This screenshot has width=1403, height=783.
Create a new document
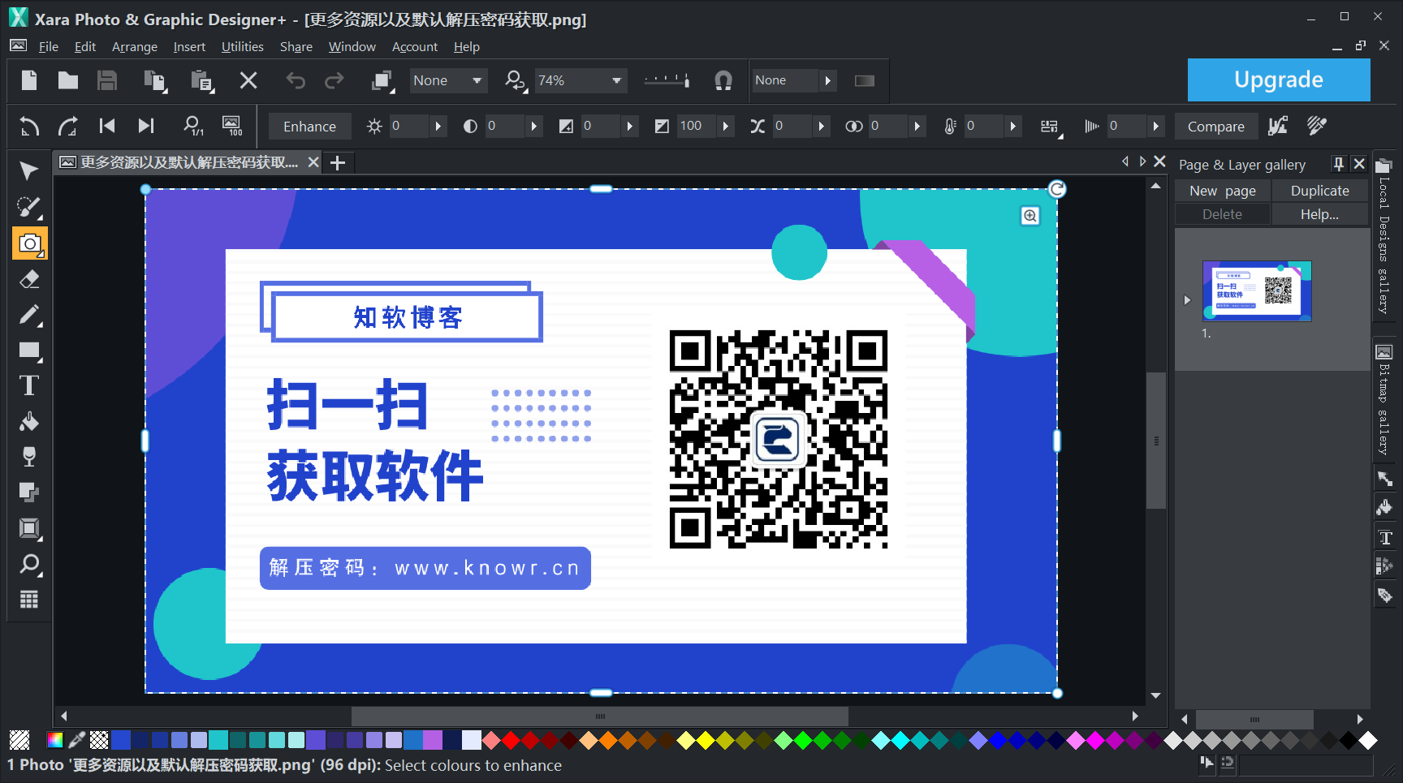29,80
